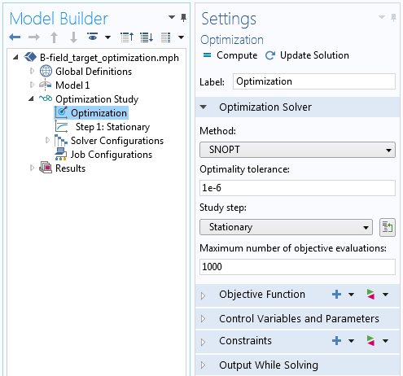Select the Job Configurations node
The height and width of the screenshot is (376, 403).
click(112, 155)
